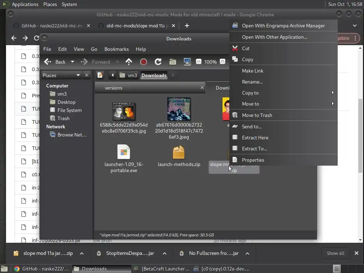Choose Extract To in the context menu

283,149
